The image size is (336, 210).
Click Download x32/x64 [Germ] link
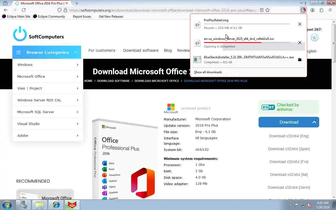point(289,187)
